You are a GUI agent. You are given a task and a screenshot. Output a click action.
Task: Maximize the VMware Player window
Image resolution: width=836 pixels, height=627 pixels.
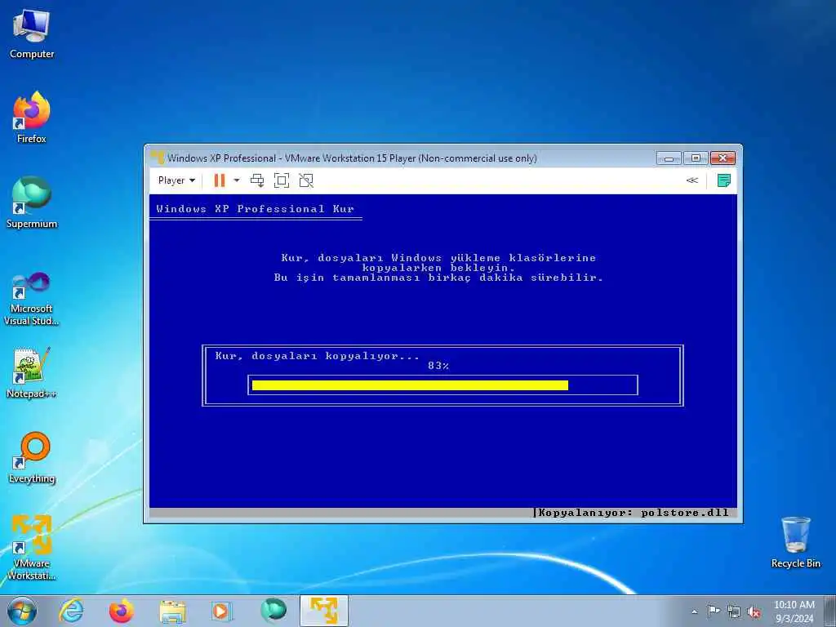point(696,158)
